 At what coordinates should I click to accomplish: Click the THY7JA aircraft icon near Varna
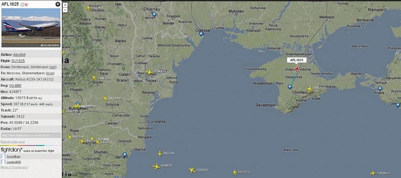coord(160,154)
